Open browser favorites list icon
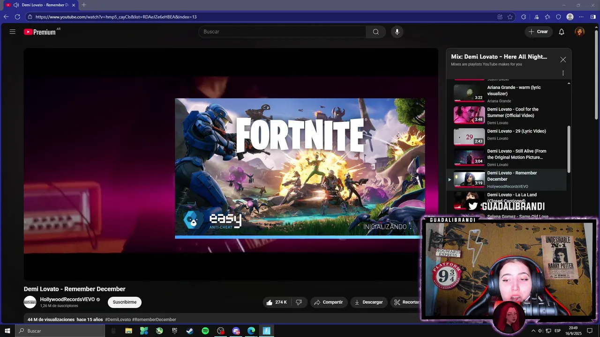 (x=547, y=17)
